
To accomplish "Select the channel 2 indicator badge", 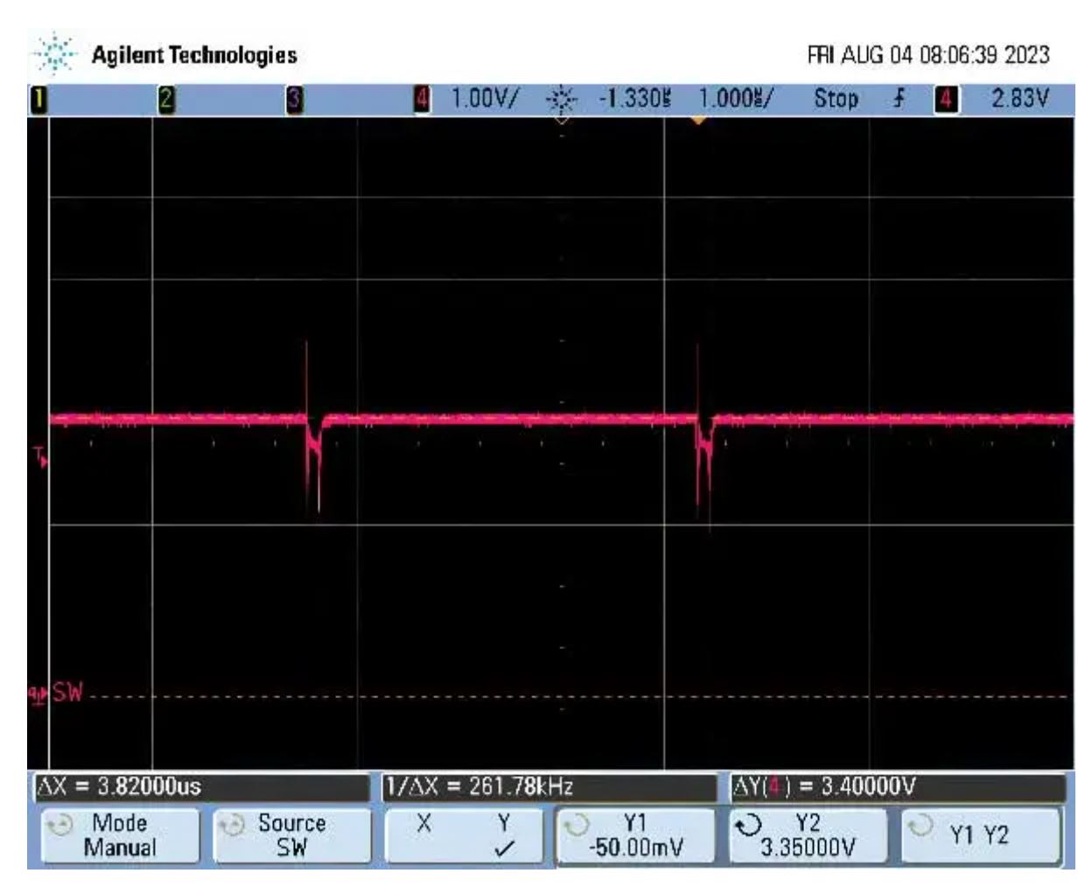I will pos(166,100).
